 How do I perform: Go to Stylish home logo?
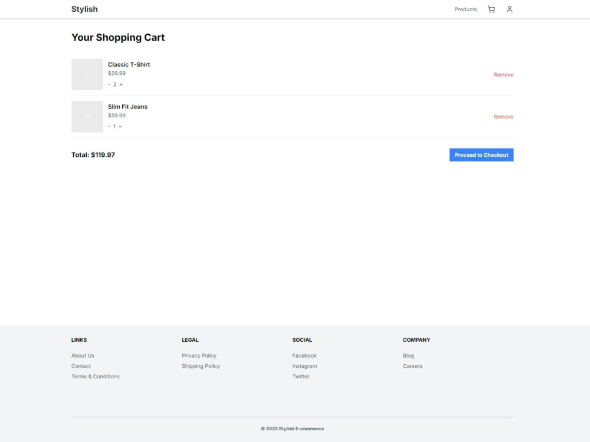click(x=84, y=9)
